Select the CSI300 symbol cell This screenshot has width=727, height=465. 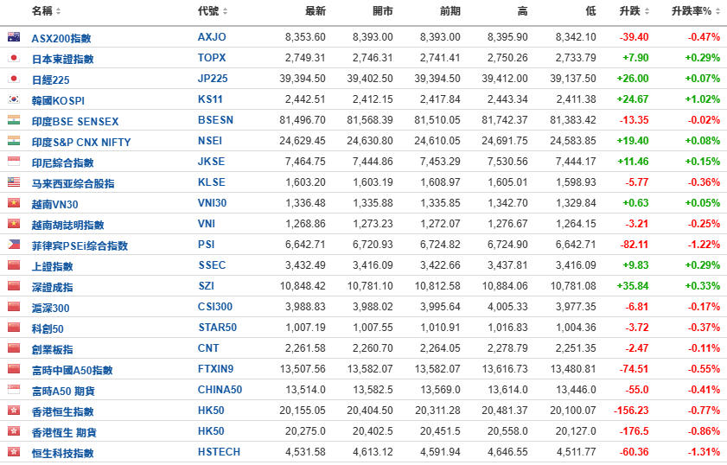coord(215,307)
